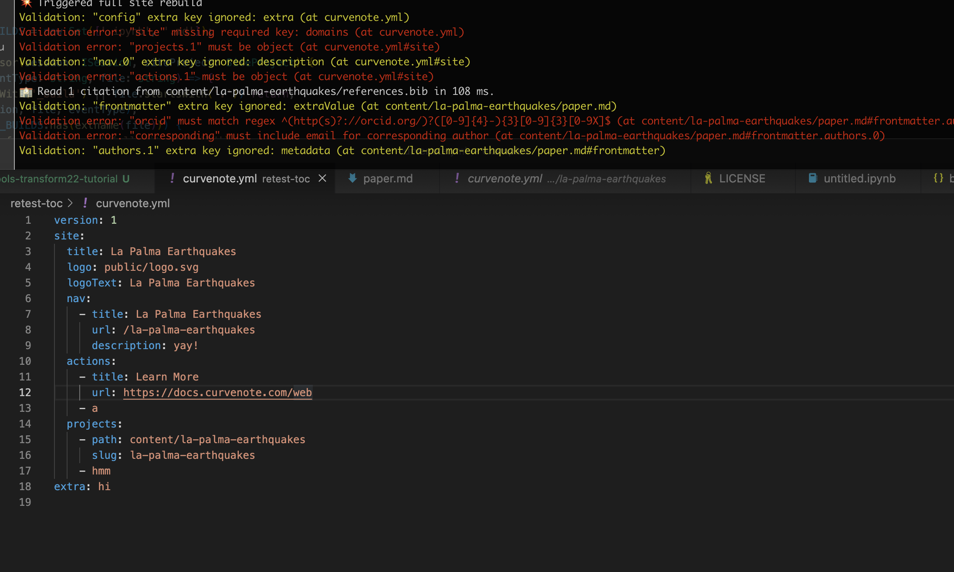Click the LICENSE key icon

708,178
